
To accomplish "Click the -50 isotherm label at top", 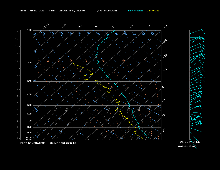I will [x=148, y=27].
